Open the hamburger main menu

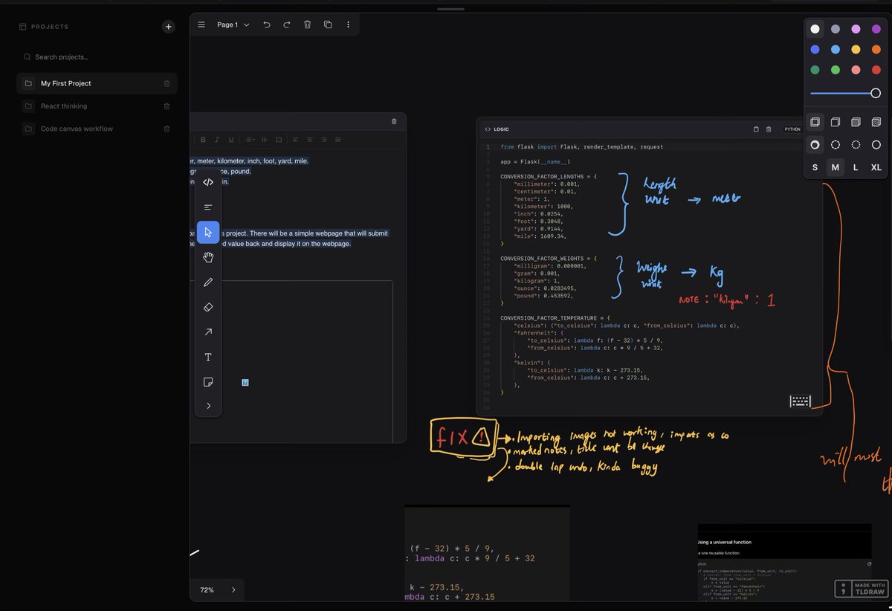click(x=201, y=25)
